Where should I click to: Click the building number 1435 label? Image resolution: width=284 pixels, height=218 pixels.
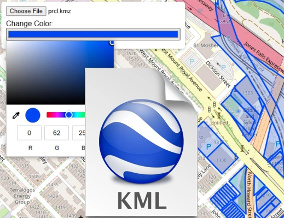point(53,185)
